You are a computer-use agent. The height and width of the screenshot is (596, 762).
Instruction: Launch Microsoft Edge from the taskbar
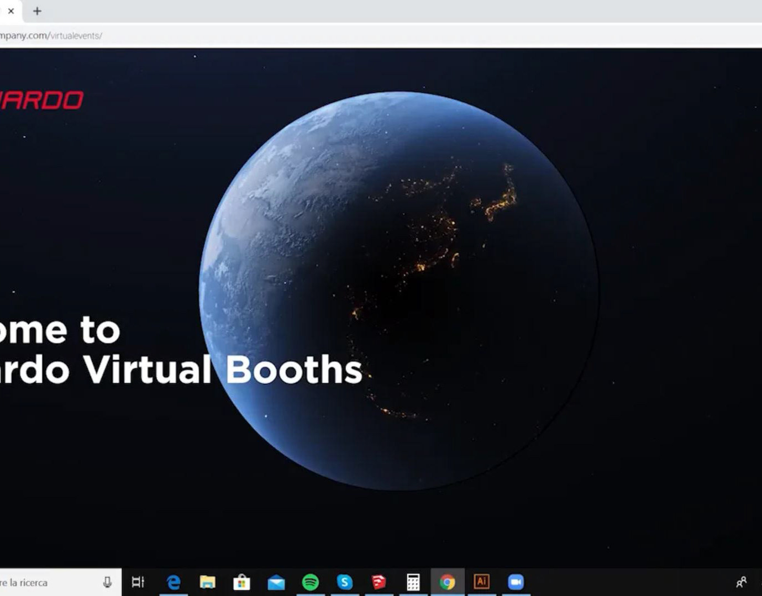(173, 582)
